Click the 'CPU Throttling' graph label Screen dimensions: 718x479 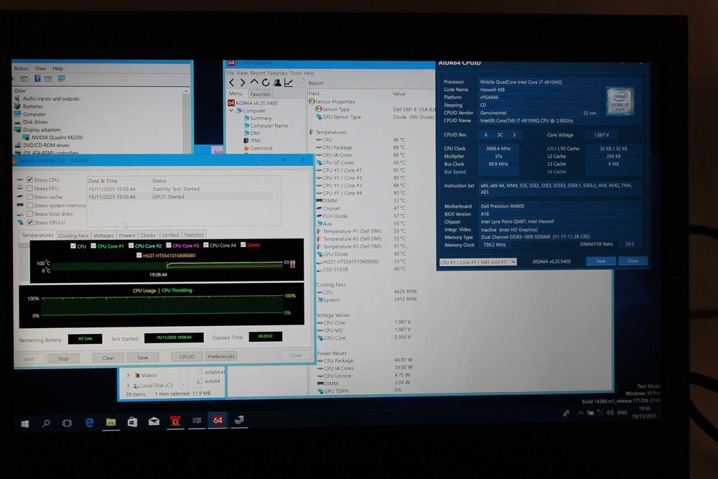tap(177, 290)
